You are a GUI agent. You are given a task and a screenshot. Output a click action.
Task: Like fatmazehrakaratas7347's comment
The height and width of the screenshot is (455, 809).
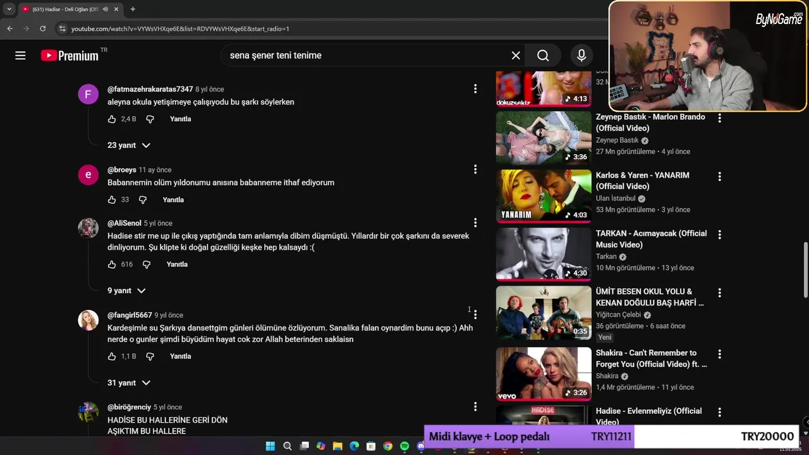coord(112,119)
